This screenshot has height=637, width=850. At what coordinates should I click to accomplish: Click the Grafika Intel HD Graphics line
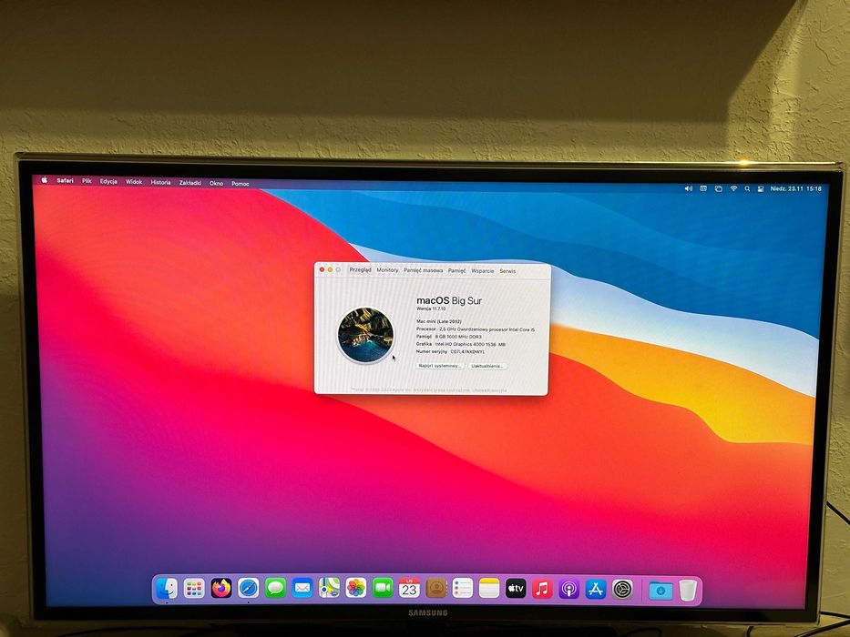point(461,344)
